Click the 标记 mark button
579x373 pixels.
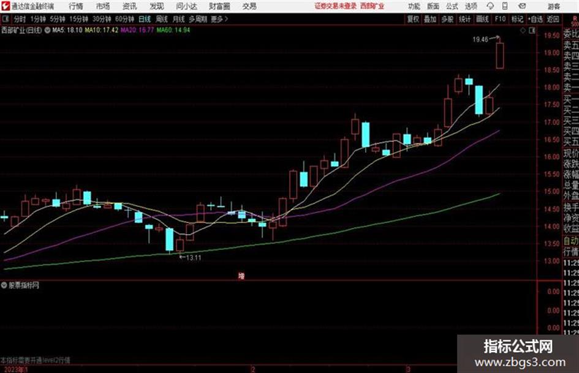click(x=517, y=19)
